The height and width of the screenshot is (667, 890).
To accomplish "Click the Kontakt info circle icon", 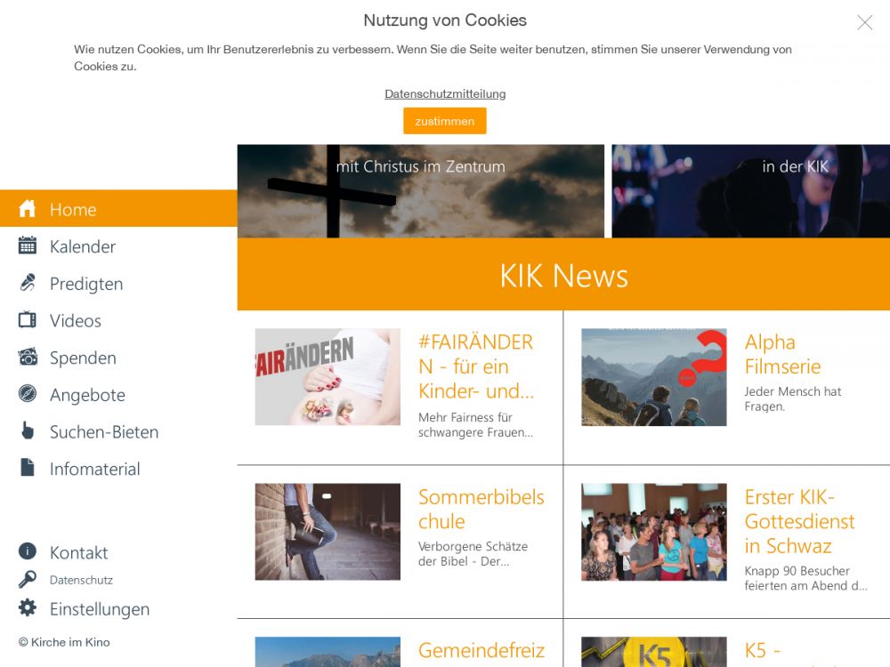I will click(28, 551).
